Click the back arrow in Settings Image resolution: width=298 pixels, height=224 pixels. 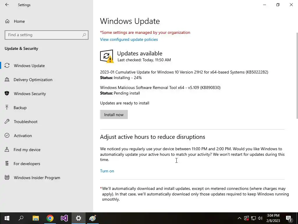pyautogui.click(x=7, y=5)
